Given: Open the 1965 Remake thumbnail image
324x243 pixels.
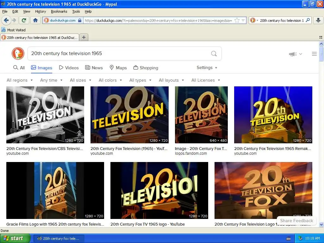Looking at the screenshot, I should 273,115.
